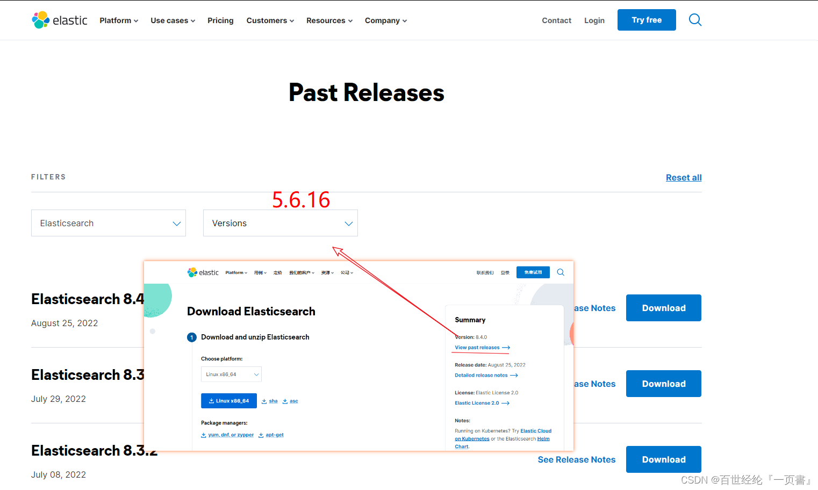Expand the Use cases menu
This screenshot has width=818, height=490.
point(173,20)
